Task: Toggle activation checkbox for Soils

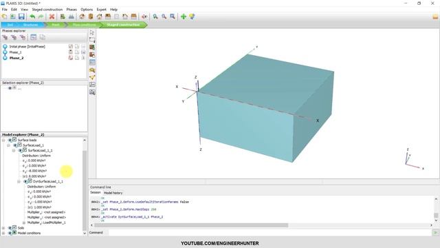Action: pos(14,227)
